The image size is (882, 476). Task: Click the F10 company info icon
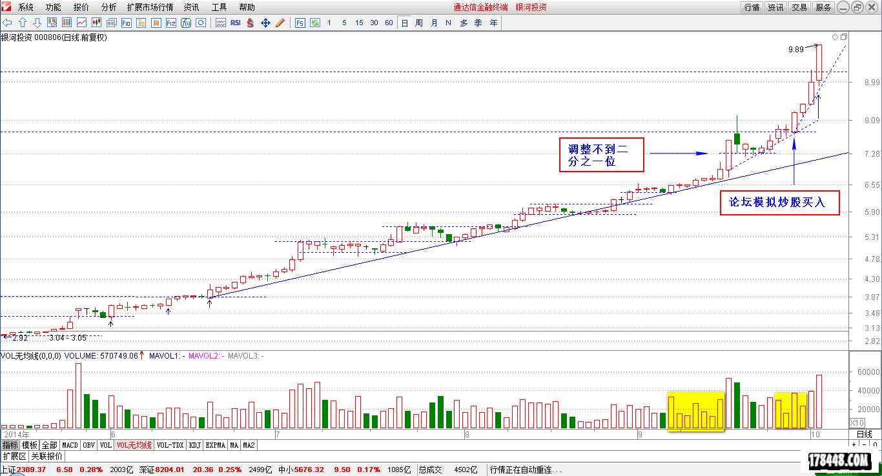tap(126, 23)
